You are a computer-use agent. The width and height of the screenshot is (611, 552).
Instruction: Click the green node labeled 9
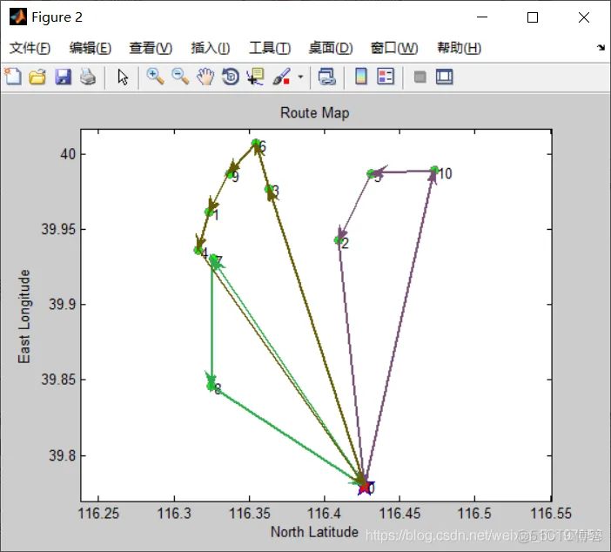click(x=230, y=174)
